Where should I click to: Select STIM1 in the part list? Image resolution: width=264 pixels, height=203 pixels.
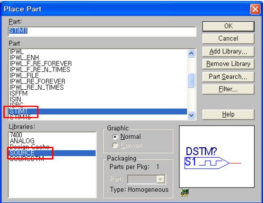pos(97,111)
